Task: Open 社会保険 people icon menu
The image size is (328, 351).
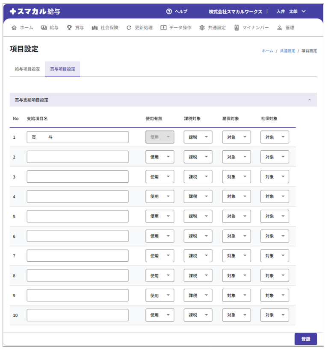Action: [x=95, y=28]
